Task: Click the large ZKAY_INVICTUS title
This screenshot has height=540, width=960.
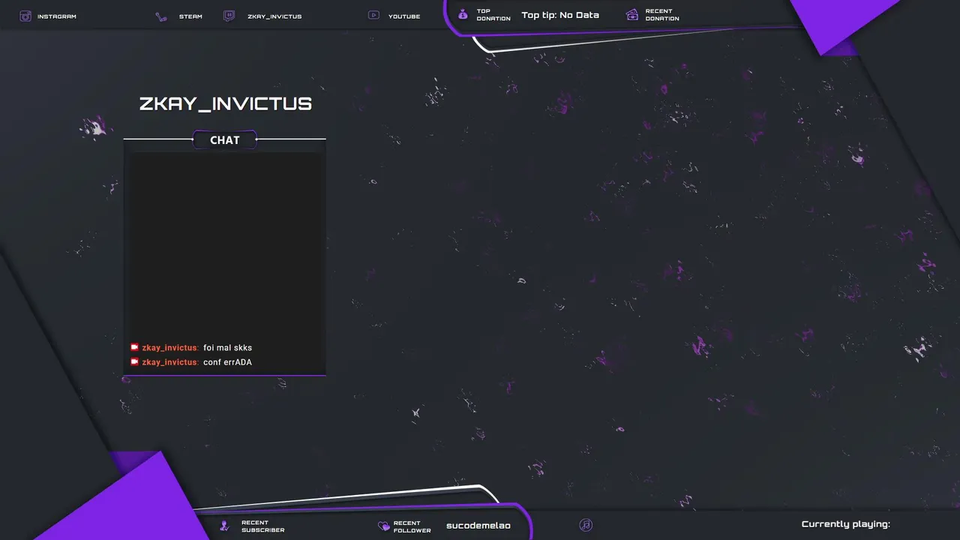Action: 225,103
